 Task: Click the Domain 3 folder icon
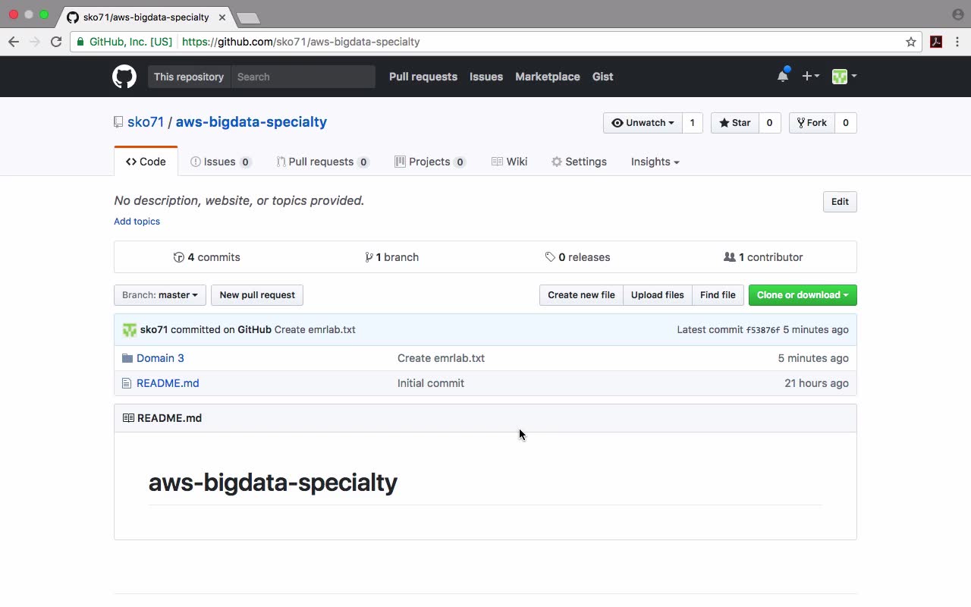[127, 358]
